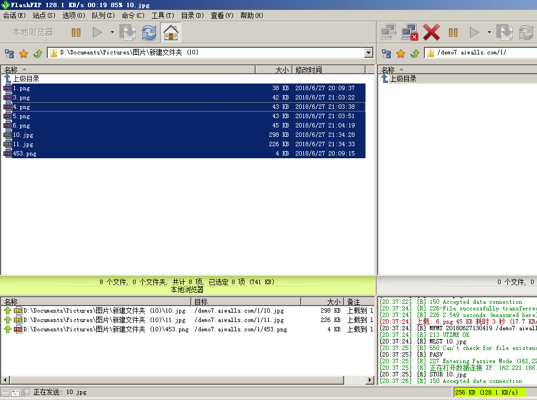Go up using remote green arrow icon
537x400 pixels.
pyautogui.click(x=415, y=53)
